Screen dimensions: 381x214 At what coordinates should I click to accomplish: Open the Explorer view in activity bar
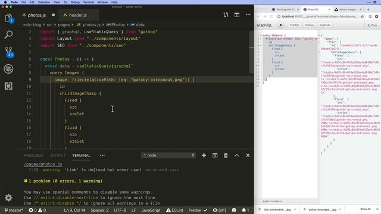coord(8,18)
